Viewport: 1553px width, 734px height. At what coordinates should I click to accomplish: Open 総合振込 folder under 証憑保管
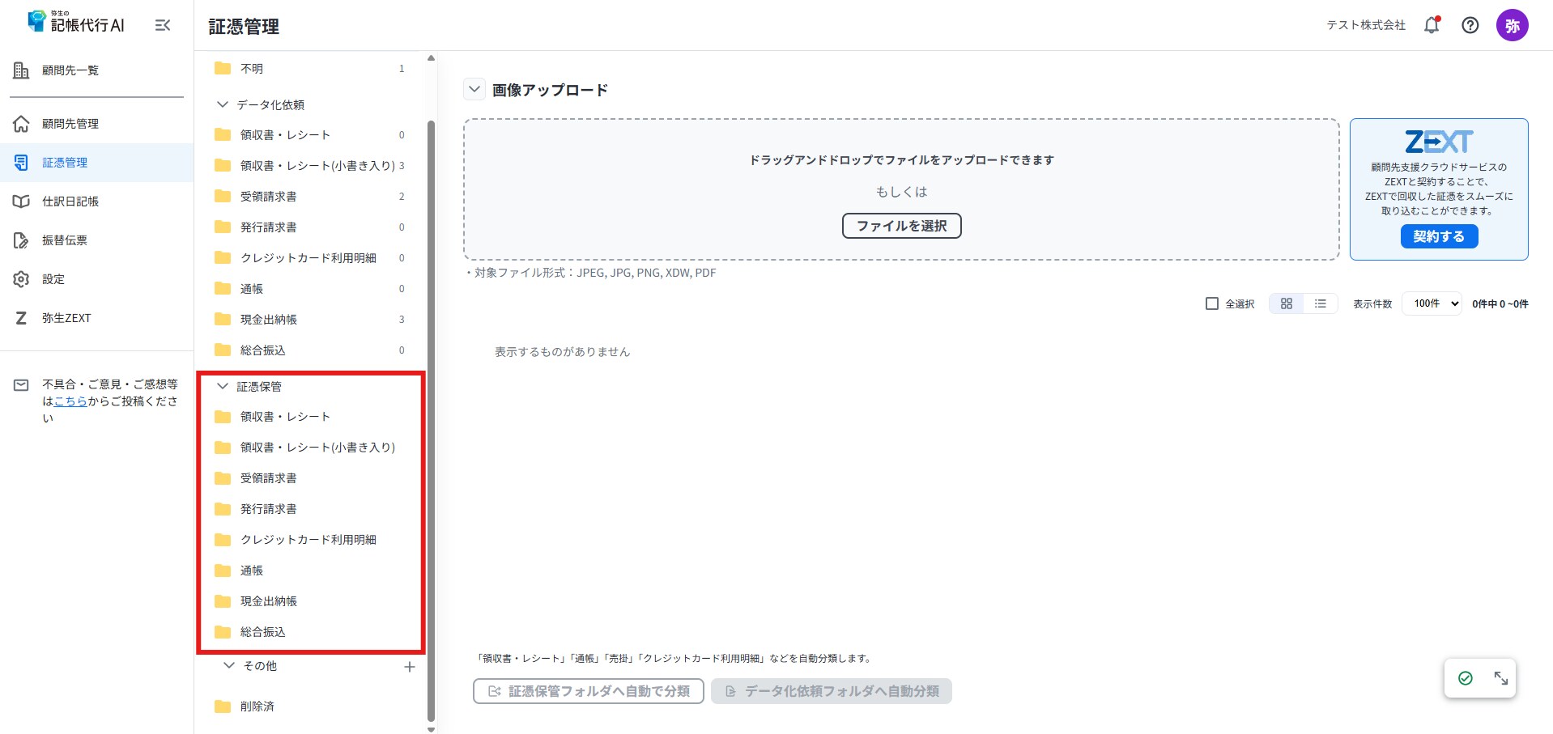click(309, 632)
